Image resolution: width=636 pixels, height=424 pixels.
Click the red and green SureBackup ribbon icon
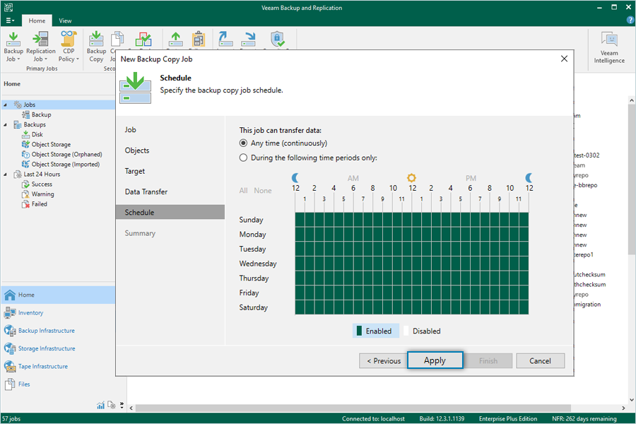[x=143, y=40]
